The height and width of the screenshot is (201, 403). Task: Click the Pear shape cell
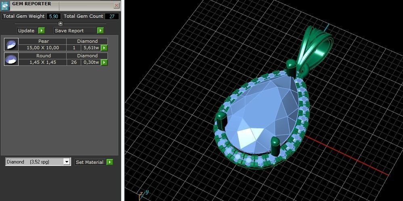(43, 41)
